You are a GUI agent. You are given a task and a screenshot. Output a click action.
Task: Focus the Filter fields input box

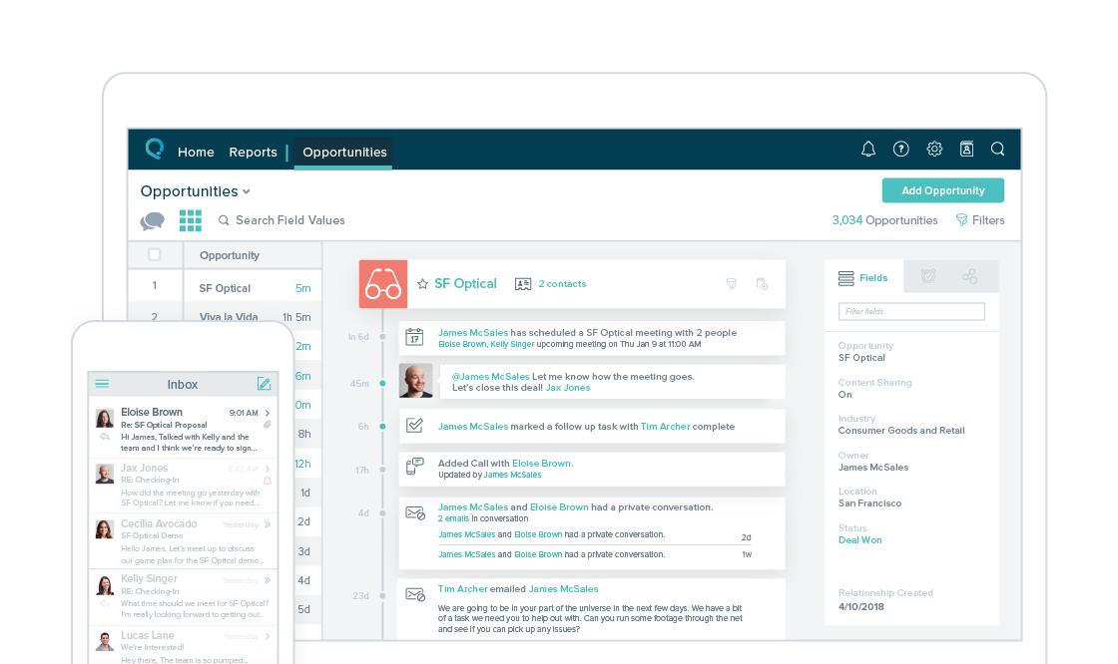(911, 311)
